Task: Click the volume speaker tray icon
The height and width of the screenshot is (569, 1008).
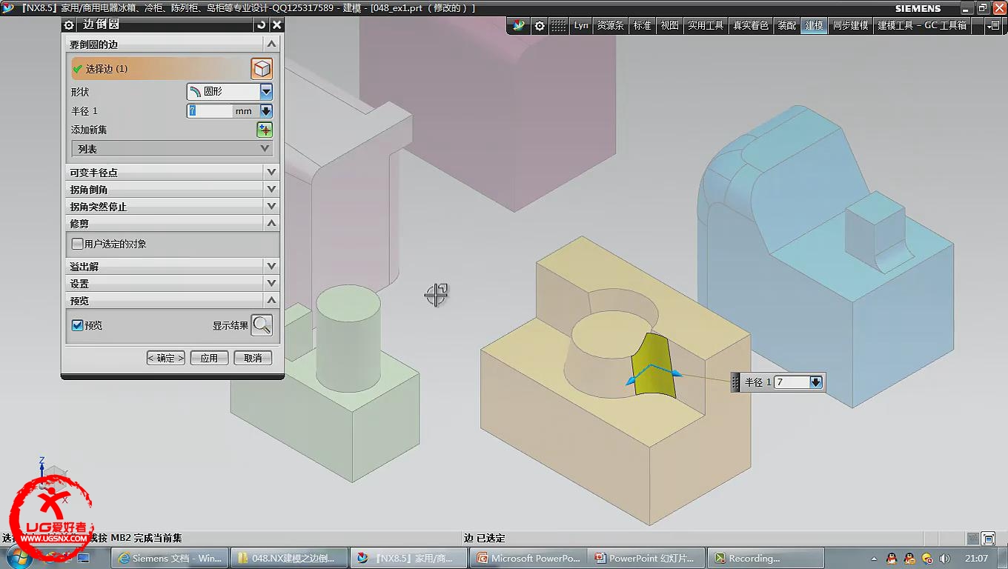Action: point(945,559)
